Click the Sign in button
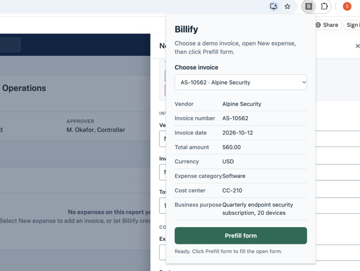This screenshot has height=271, width=360. click(x=352, y=25)
